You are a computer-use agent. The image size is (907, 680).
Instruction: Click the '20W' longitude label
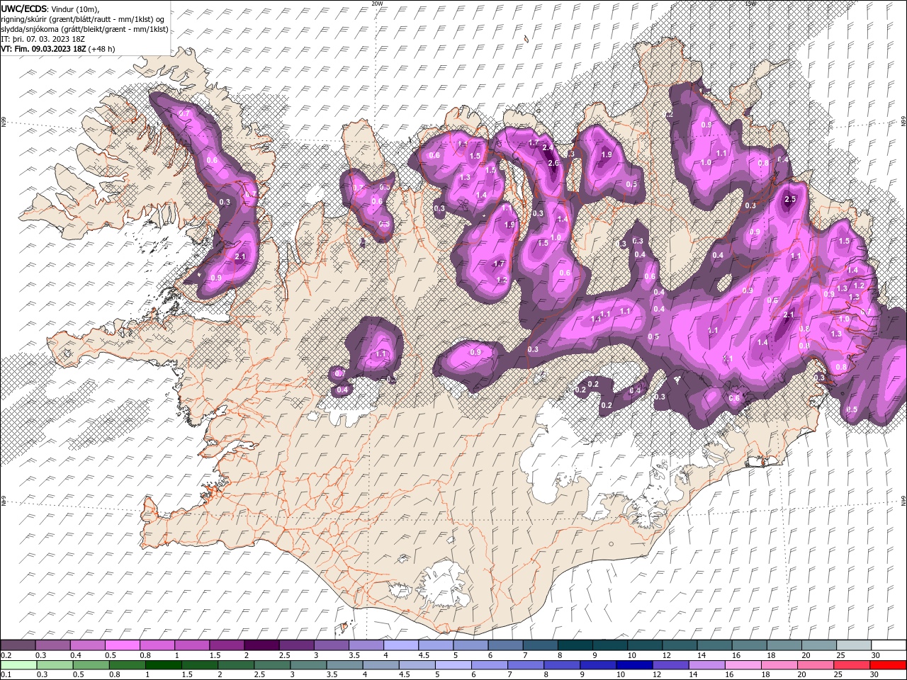(x=377, y=4)
